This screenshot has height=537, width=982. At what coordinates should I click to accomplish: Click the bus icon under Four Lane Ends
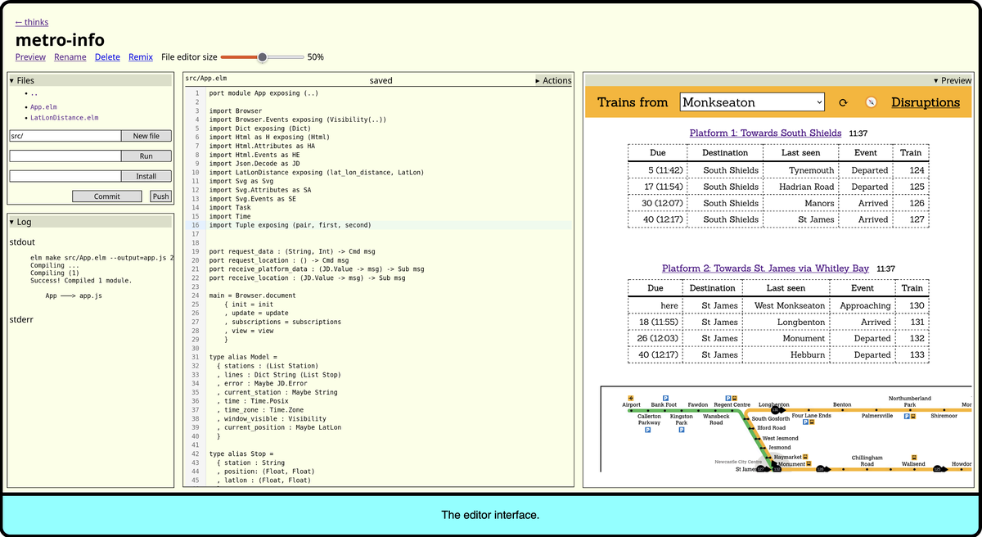click(x=812, y=422)
